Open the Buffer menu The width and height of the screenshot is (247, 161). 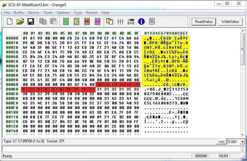click(x=19, y=13)
